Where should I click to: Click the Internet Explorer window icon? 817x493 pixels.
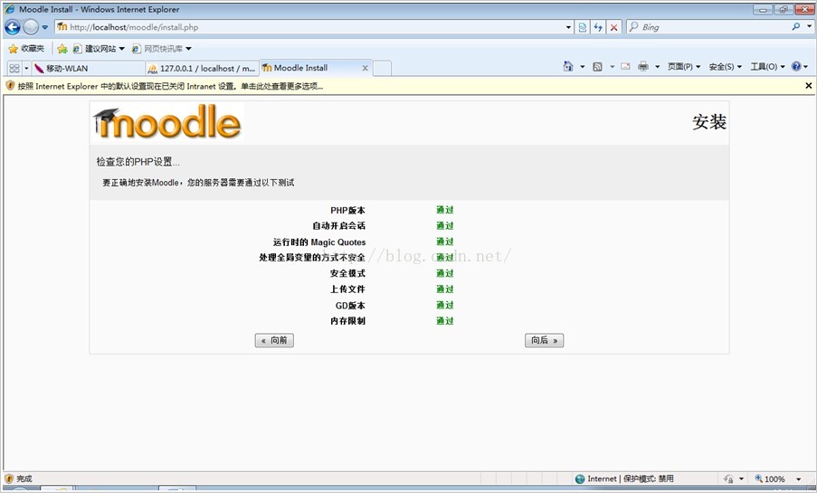(10, 9)
